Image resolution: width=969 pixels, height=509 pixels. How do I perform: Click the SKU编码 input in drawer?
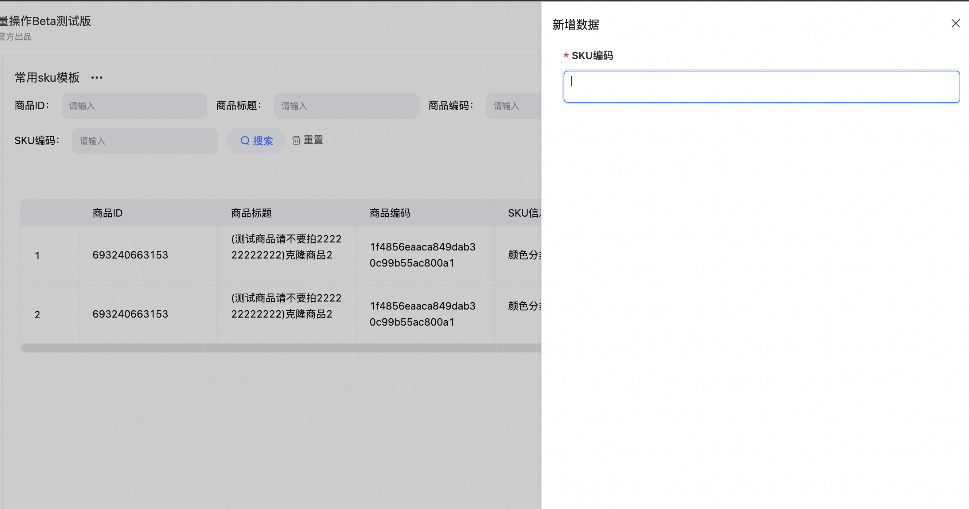761,86
